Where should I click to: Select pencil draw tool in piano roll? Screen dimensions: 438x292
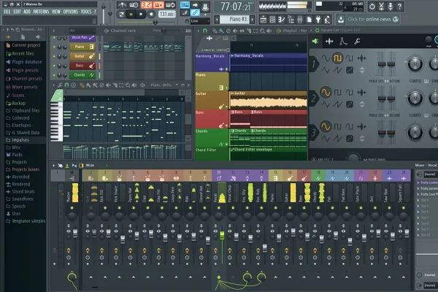(82, 85)
